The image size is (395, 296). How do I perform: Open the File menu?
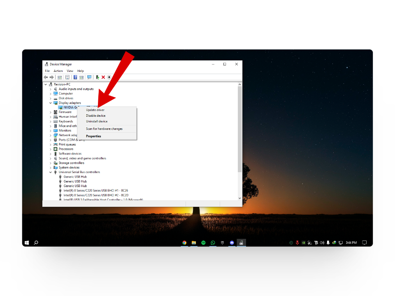coord(47,71)
